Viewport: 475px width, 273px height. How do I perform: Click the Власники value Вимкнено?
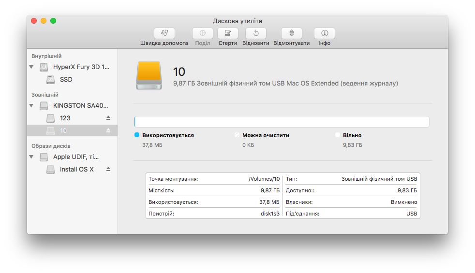[404, 202]
